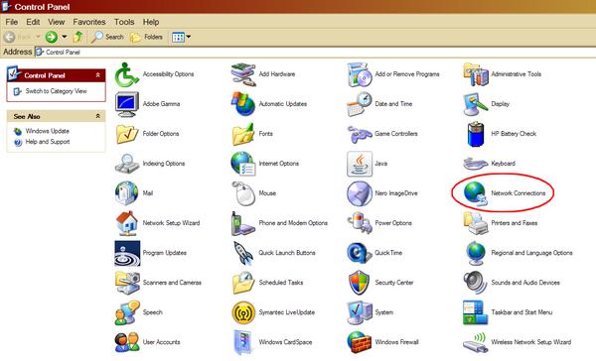Open Network Connections globe icon
The image size is (596, 361).
476,193
